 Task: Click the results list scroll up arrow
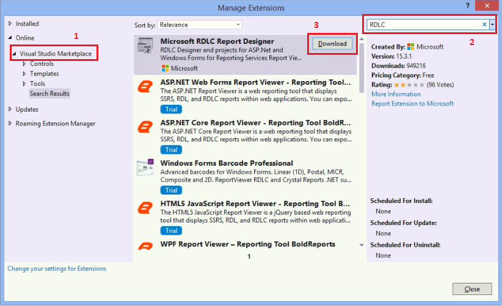click(362, 39)
